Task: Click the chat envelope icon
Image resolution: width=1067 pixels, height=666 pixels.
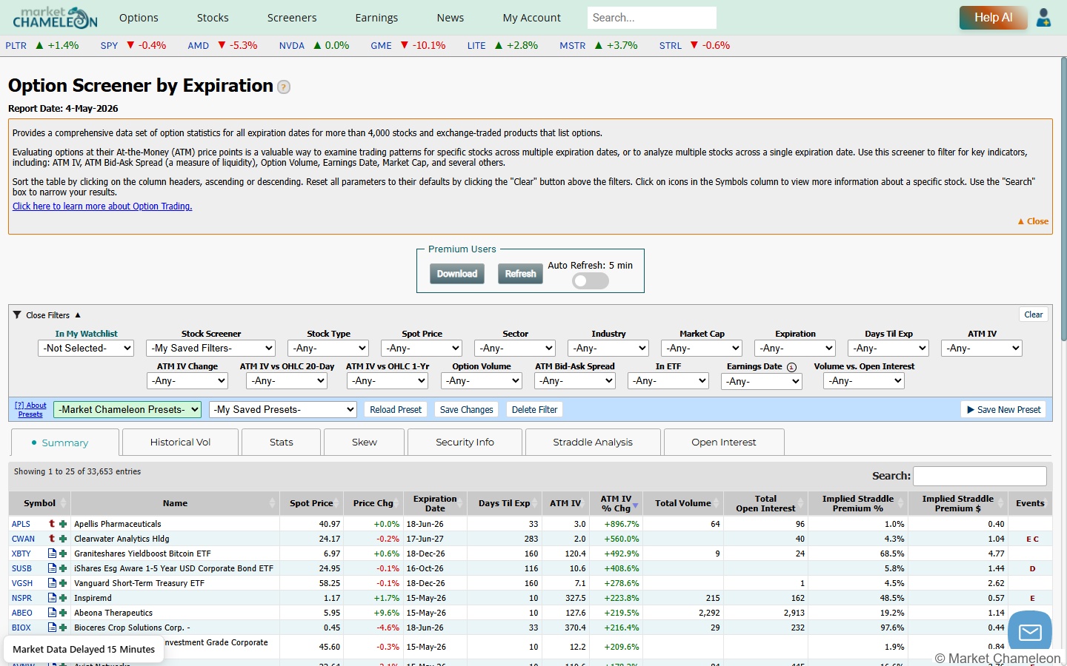Action: (1030, 631)
